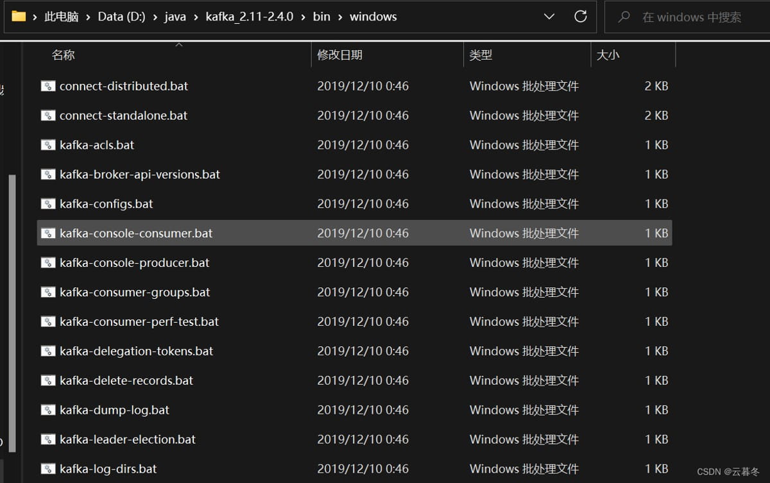The image size is (770, 483).
Task: Select the kafka-log-dirs.bat file name
Action: pos(108,470)
